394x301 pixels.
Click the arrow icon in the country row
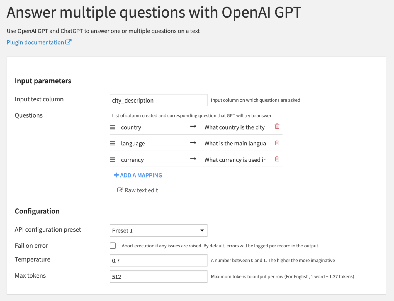click(x=193, y=126)
